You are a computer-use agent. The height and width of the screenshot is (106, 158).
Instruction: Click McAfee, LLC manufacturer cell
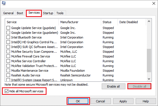69,52
